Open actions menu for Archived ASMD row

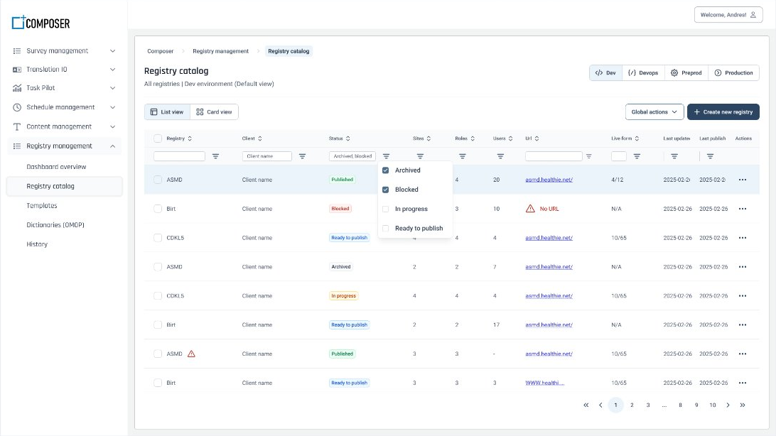point(743,267)
